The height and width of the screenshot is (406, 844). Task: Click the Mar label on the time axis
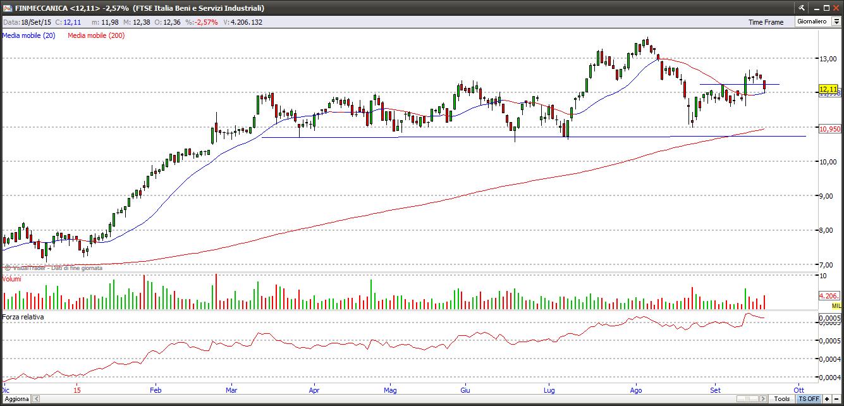pyautogui.click(x=231, y=390)
